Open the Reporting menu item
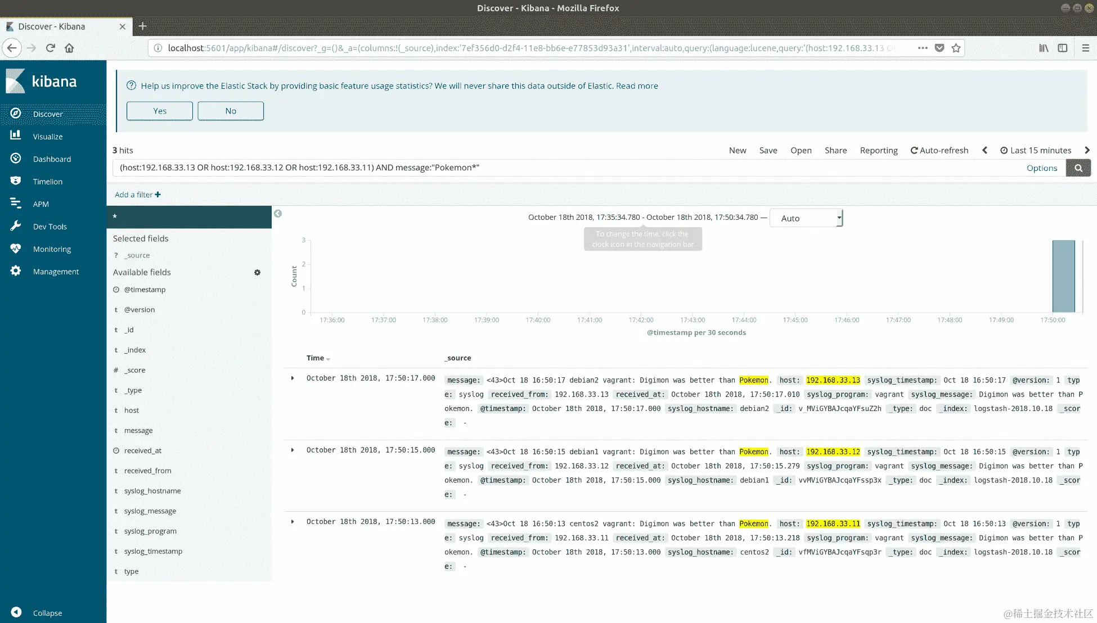Image resolution: width=1097 pixels, height=623 pixels. (878, 150)
